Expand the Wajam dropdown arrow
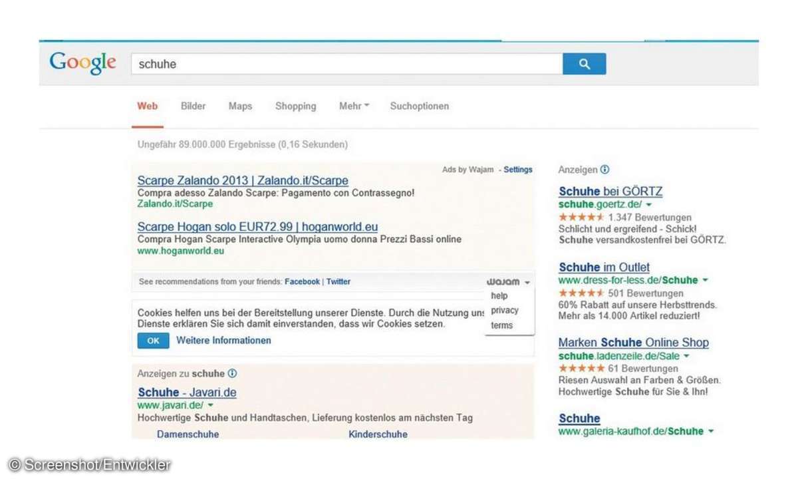Viewport: 798px width, 479px height. 527,282
